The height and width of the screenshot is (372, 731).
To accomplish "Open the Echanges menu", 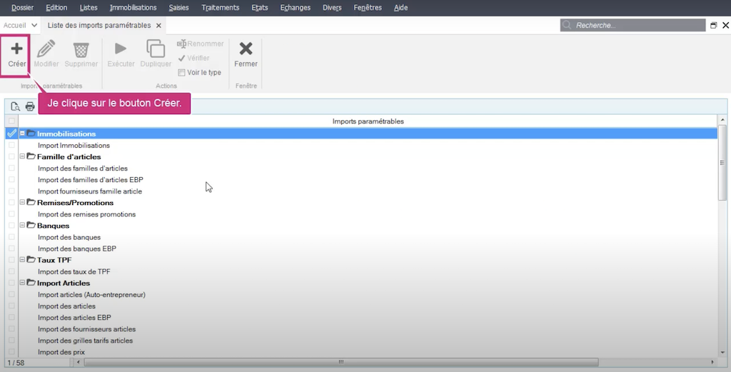I will point(295,7).
